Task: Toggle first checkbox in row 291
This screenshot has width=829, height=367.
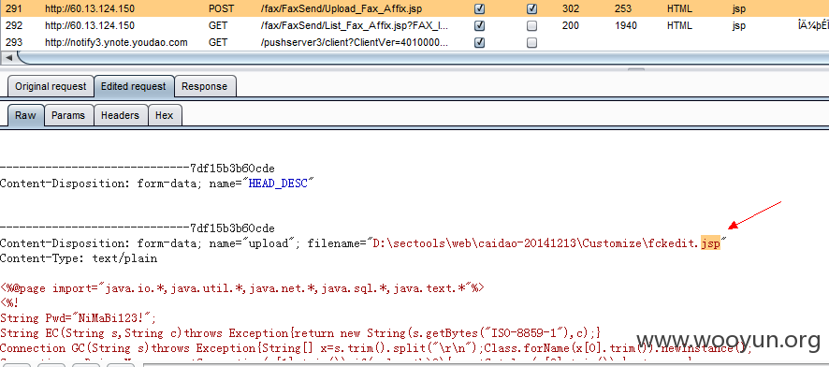Action: (480, 8)
